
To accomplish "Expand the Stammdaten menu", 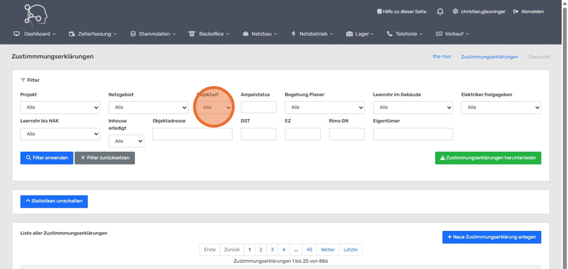I will coord(153,34).
